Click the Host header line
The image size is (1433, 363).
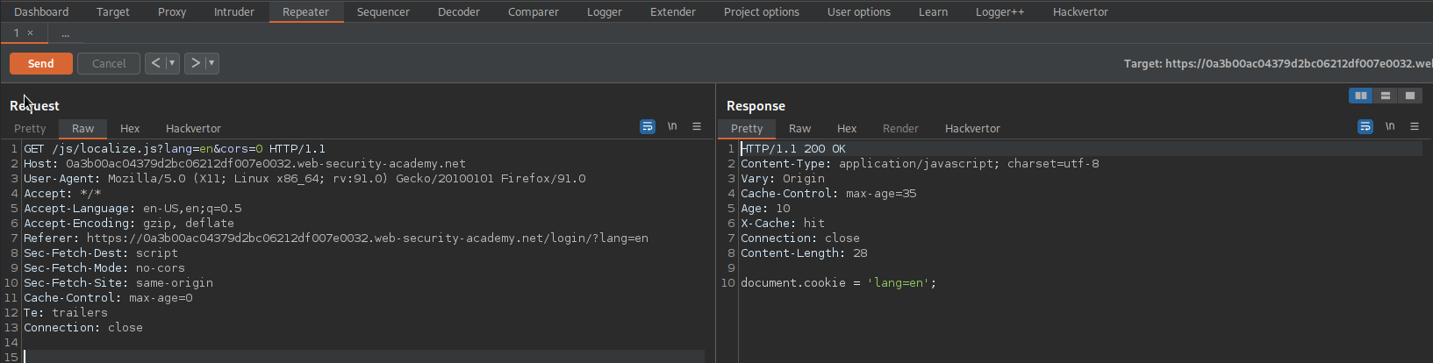[x=245, y=164]
